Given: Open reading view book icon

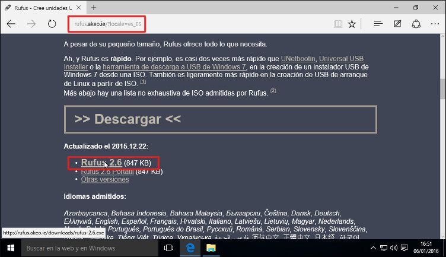Looking at the screenshot, I should [x=338, y=24].
